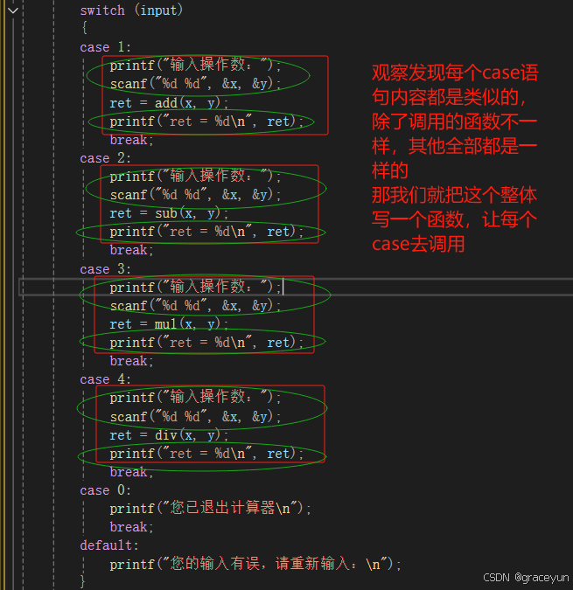Click the 'case 4:' label
This screenshot has width=573, height=590.
[x=105, y=379]
